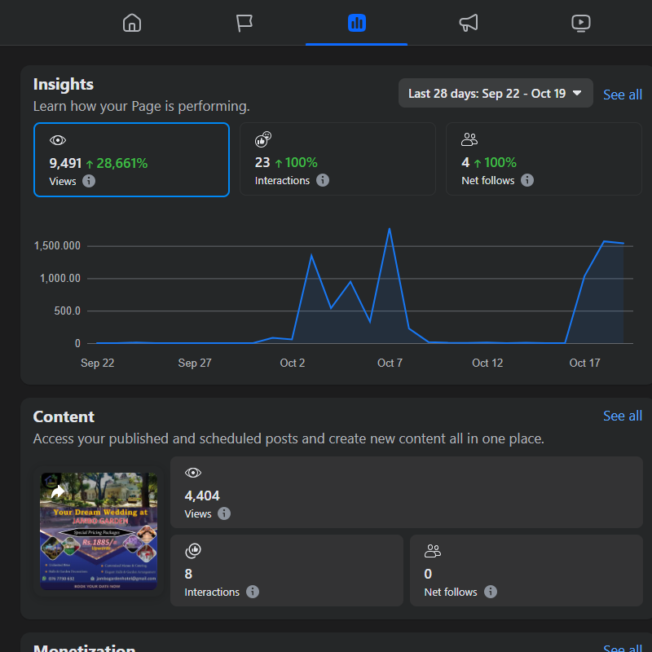Open the Video play icon tab

(x=580, y=23)
